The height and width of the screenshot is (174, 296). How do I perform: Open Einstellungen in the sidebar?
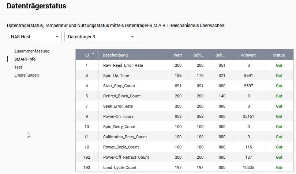[x=27, y=75]
